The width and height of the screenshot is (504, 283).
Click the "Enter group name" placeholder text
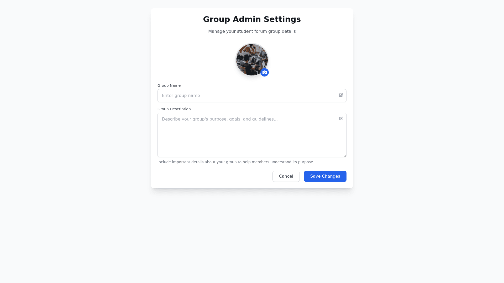[181, 96]
